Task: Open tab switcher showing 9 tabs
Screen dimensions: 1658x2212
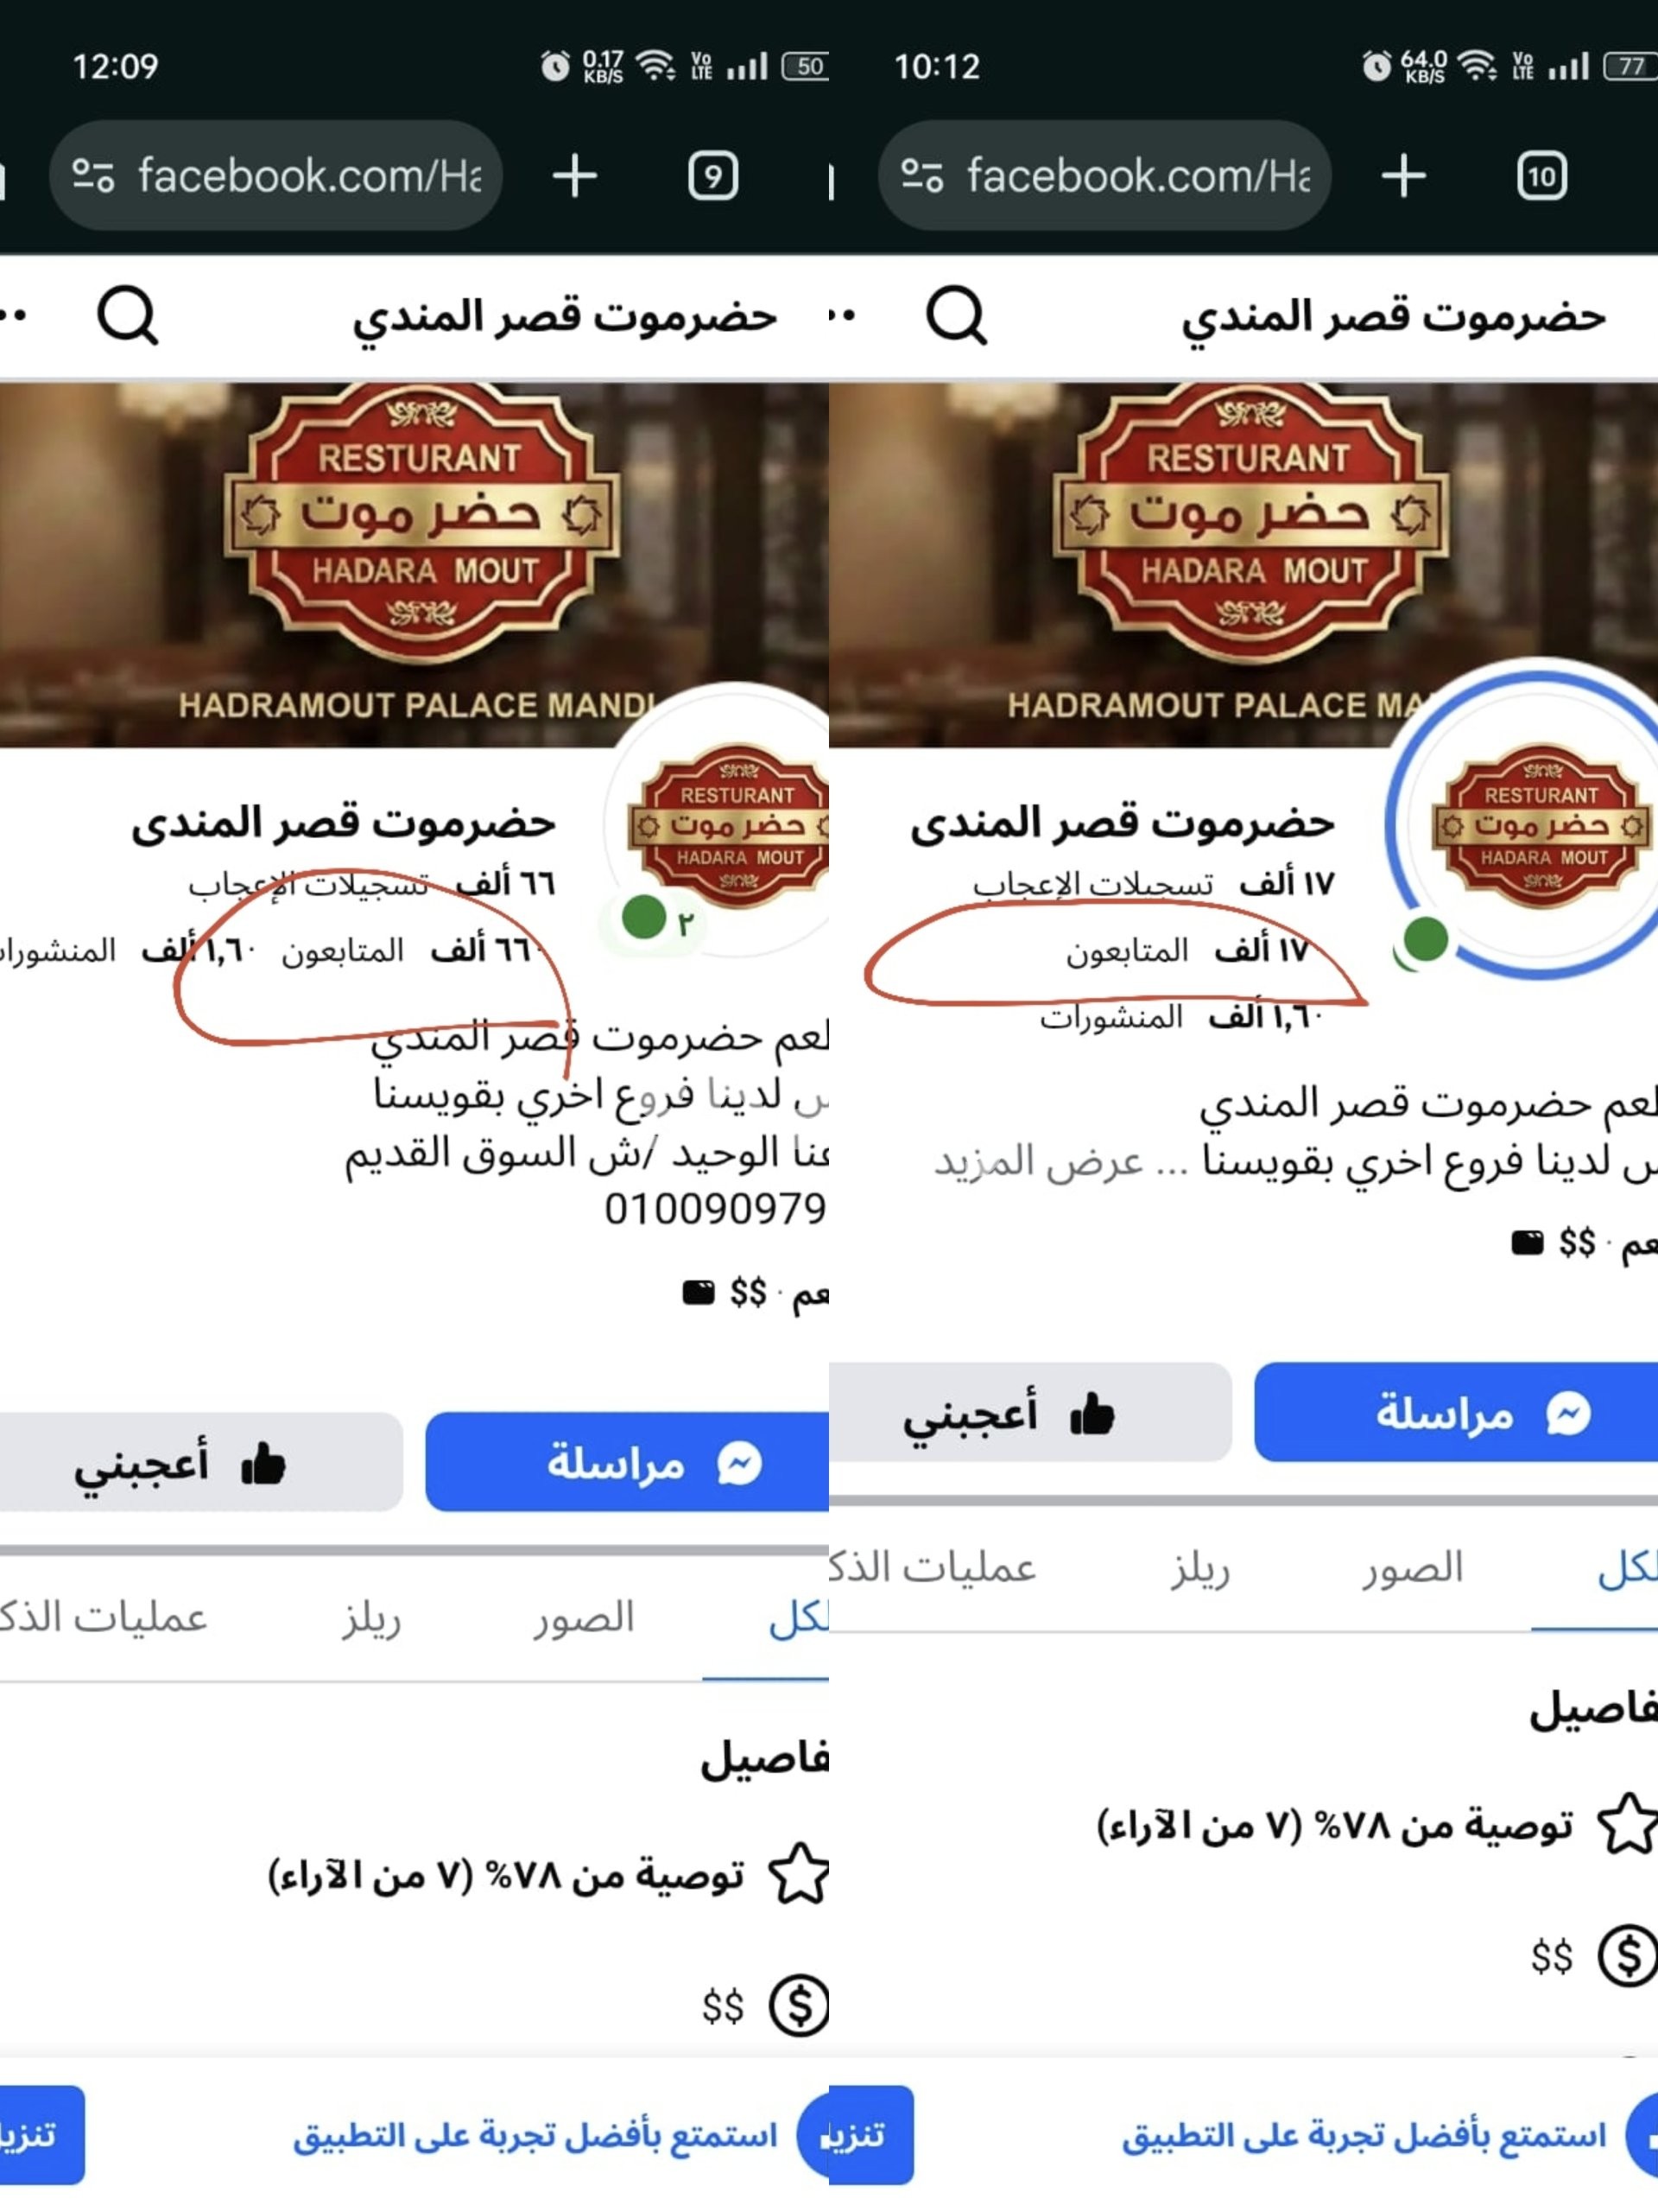Action: (x=712, y=177)
